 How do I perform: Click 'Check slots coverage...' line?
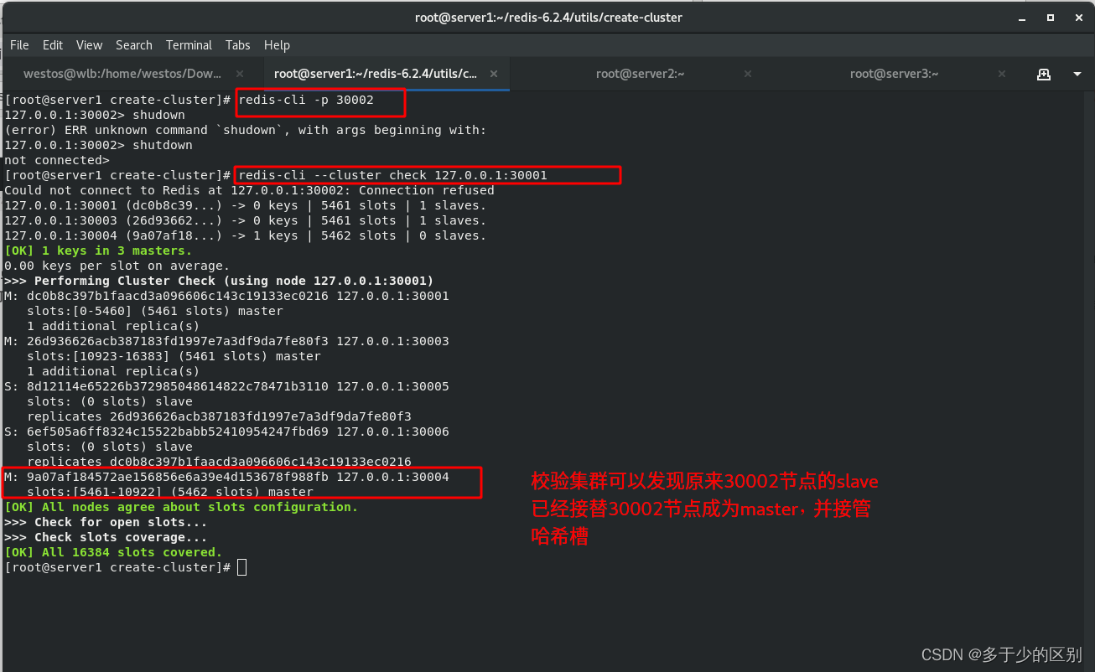106,537
